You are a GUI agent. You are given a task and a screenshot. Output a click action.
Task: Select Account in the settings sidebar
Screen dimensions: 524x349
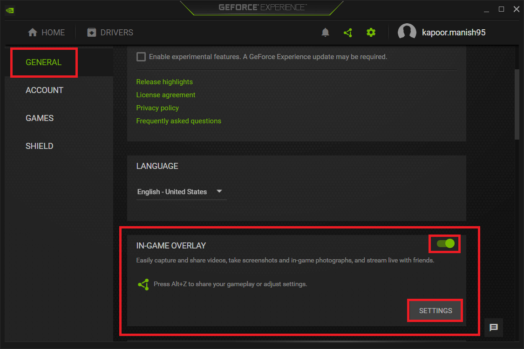click(44, 90)
